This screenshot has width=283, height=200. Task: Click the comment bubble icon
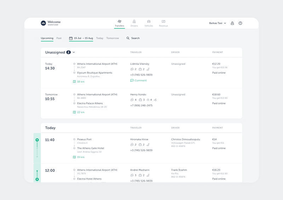pyautogui.click(x=132, y=81)
